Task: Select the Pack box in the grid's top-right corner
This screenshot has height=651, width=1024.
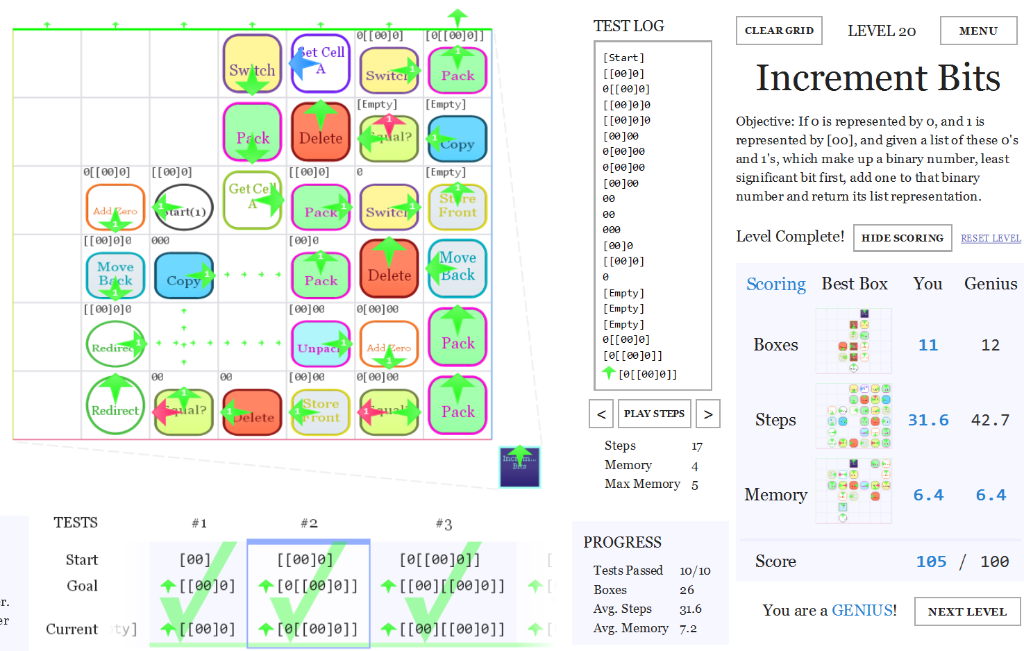Action: click(x=458, y=70)
